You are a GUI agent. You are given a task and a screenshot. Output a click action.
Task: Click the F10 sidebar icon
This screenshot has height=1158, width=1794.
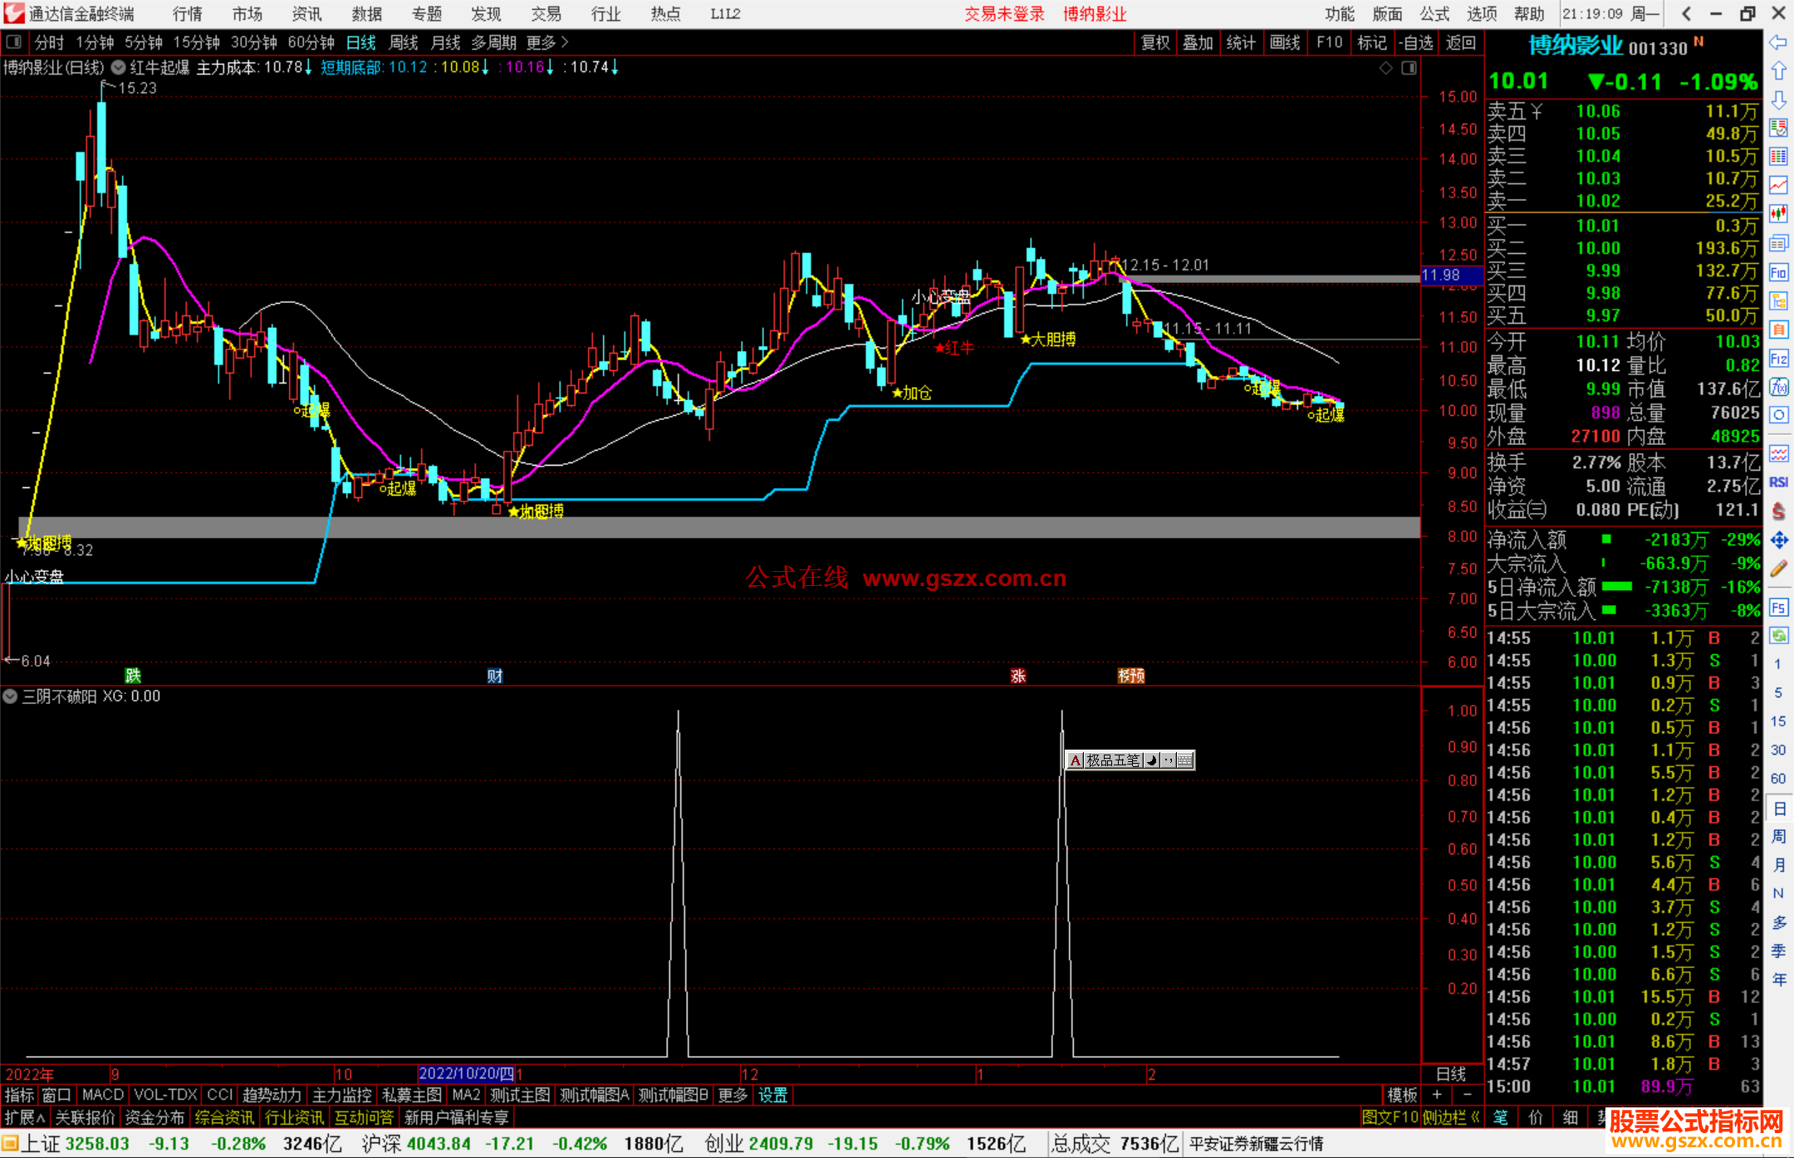click(x=1778, y=273)
